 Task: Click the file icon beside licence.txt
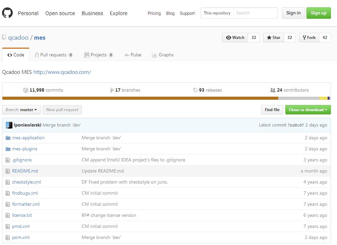click(8, 215)
